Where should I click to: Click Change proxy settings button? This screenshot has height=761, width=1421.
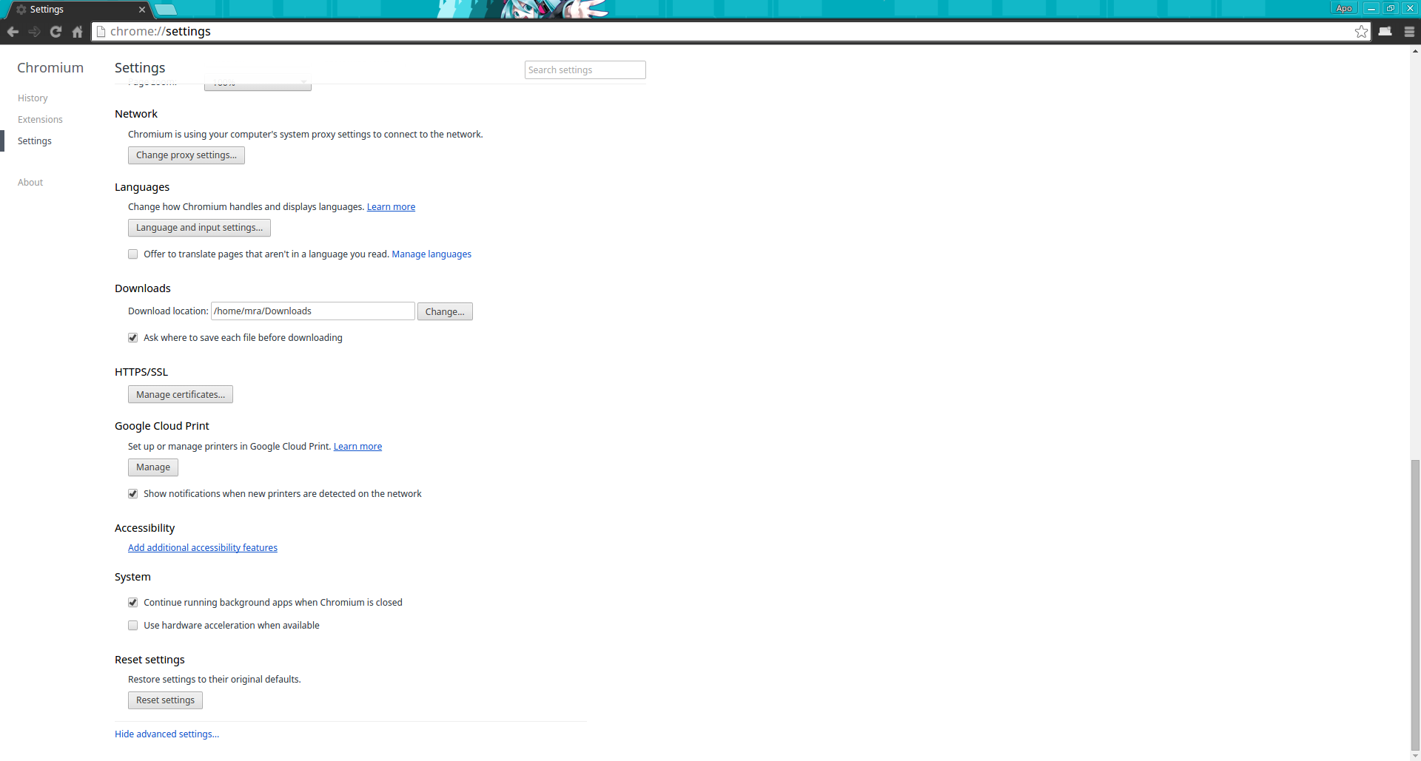pos(186,155)
